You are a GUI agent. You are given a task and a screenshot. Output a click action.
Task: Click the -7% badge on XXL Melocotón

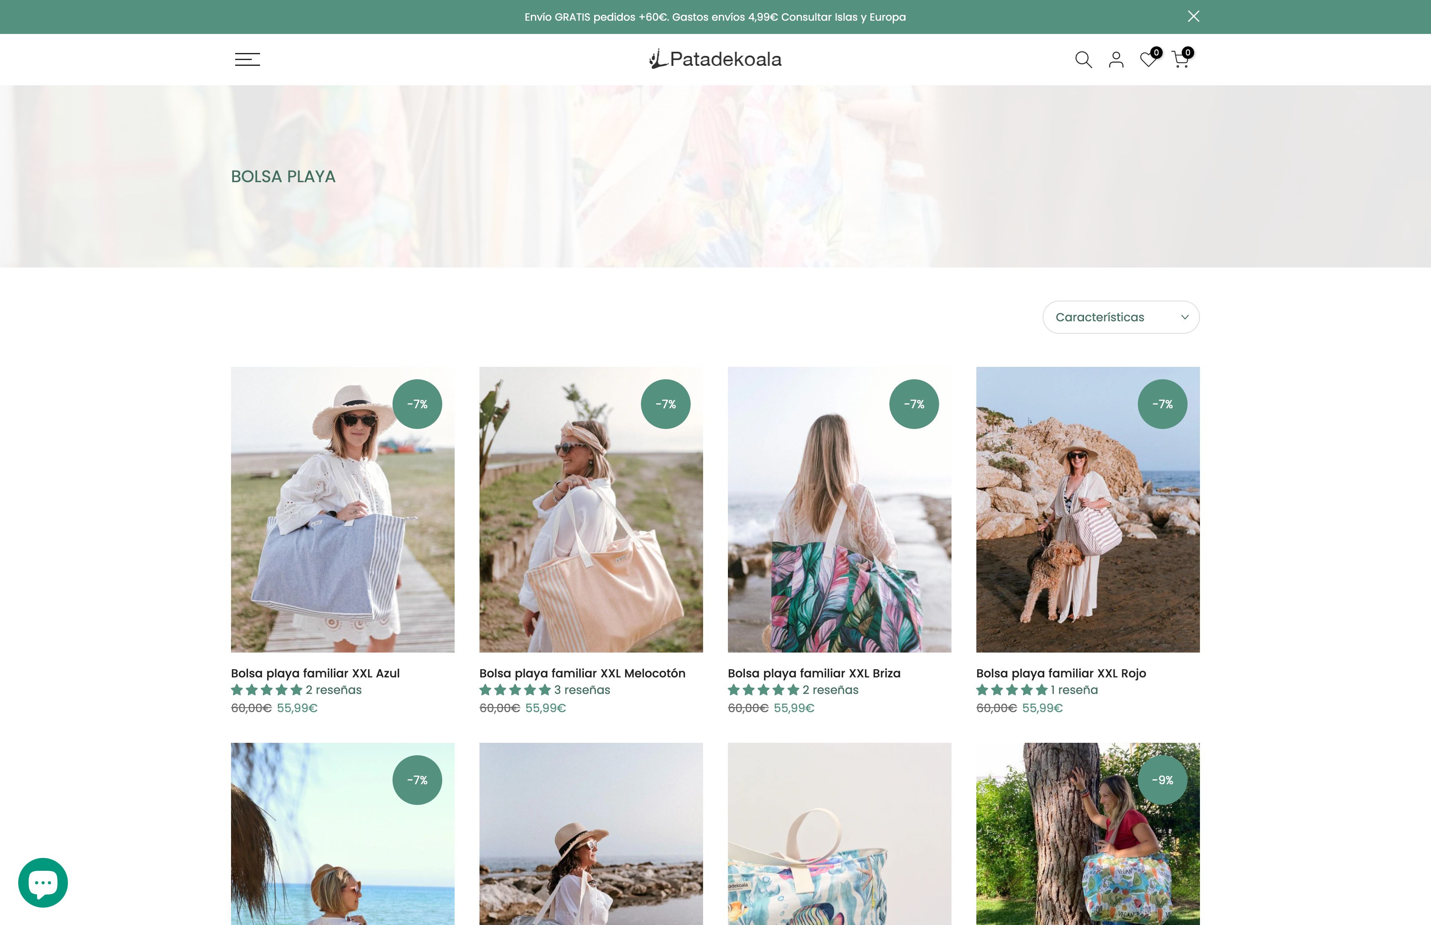[x=665, y=404]
